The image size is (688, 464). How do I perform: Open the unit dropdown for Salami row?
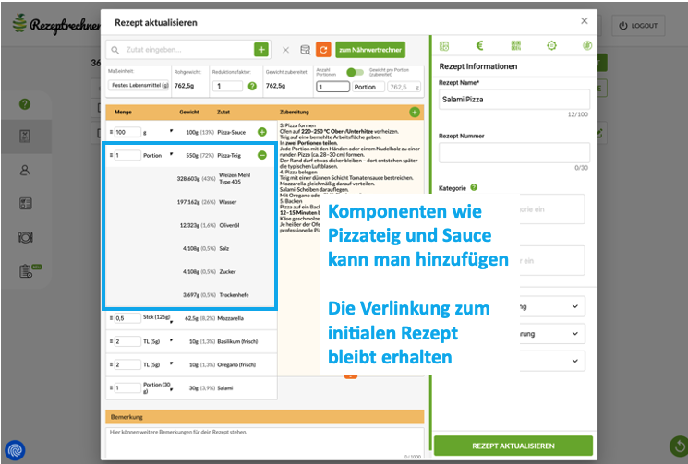click(x=171, y=387)
